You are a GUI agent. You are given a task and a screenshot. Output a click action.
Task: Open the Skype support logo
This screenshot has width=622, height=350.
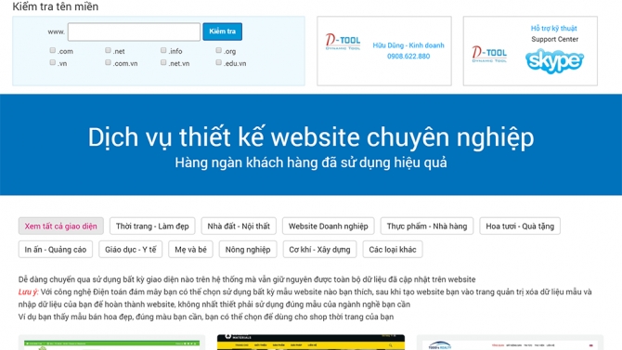click(554, 60)
